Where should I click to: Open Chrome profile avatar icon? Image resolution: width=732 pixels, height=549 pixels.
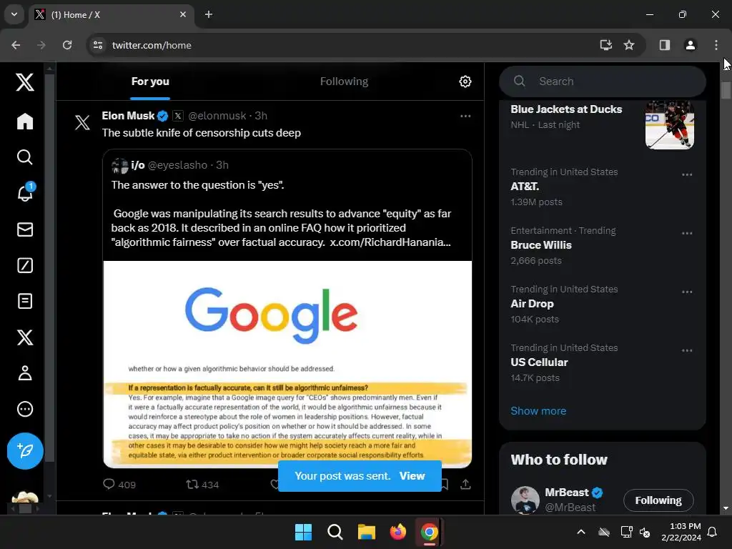tap(690, 45)
